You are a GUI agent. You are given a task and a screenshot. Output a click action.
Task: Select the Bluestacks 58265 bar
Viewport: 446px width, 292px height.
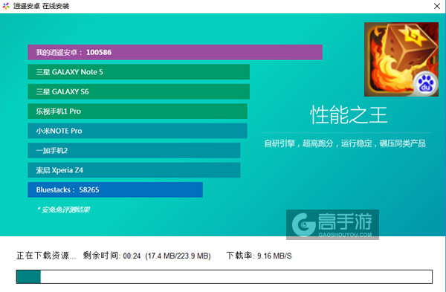coord(115,189)
